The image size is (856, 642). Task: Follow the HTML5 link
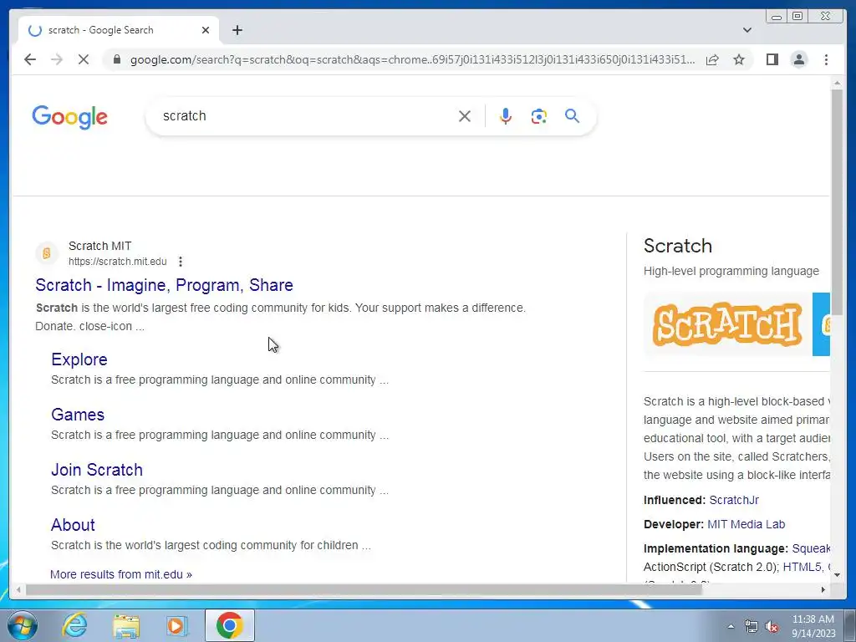point(802,567)
